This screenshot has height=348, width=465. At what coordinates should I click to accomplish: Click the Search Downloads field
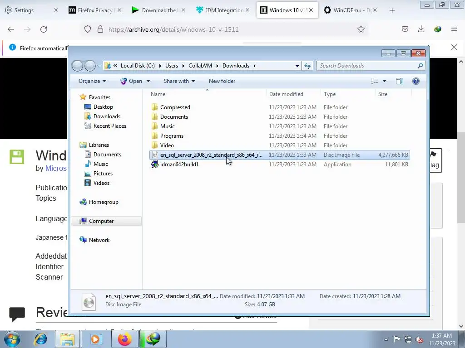point(367,66)
